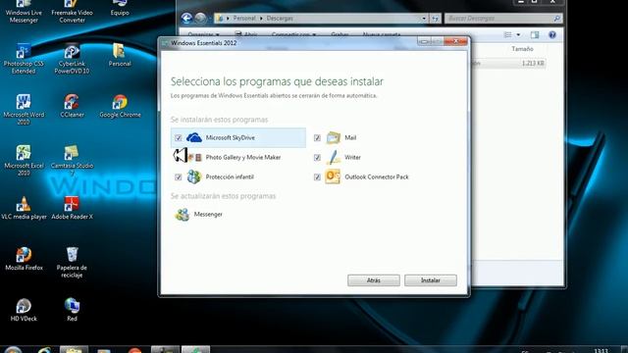Expand the view options dropdown arrow
The image size is (628, 353).
[518, 35]
